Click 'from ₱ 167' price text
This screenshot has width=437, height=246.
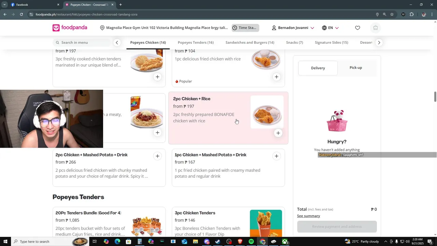pos(185,162)
